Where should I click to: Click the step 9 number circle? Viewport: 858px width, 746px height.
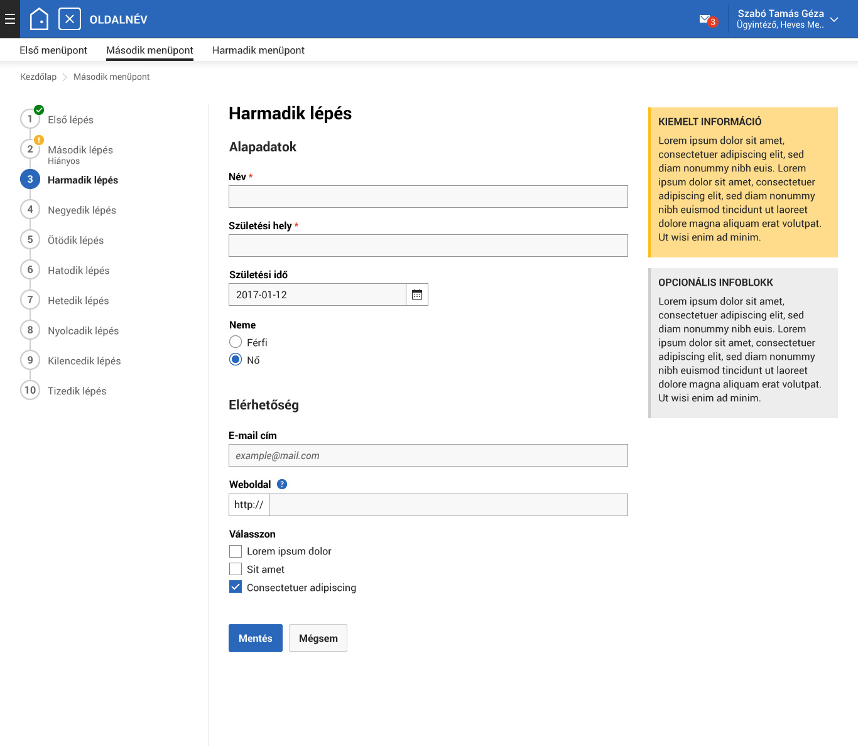[30, 360]
